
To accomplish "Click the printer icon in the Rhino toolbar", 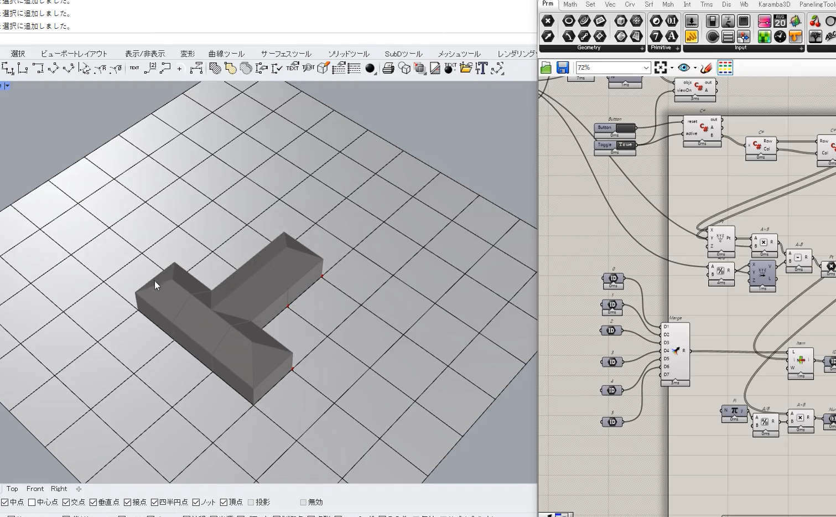I will coord(388,69).
